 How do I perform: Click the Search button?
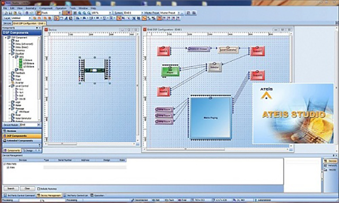pyautogui.click(x=11, y=189)
